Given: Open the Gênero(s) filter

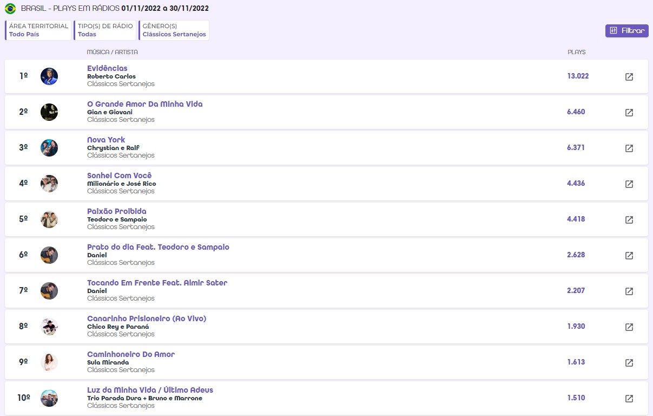Looking at the screenshot, I should 174,30.
